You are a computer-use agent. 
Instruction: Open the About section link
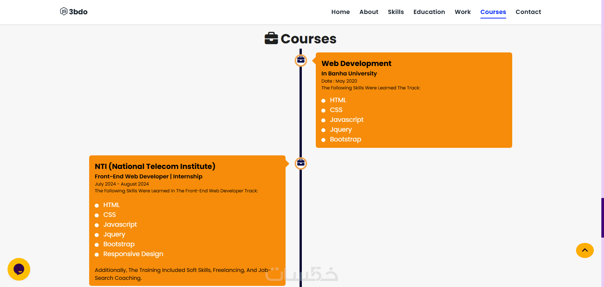click(369, 12)
